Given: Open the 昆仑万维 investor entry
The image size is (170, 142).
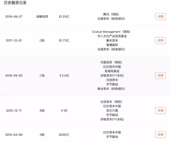Looking at the screenshot, I should point(111,110).
